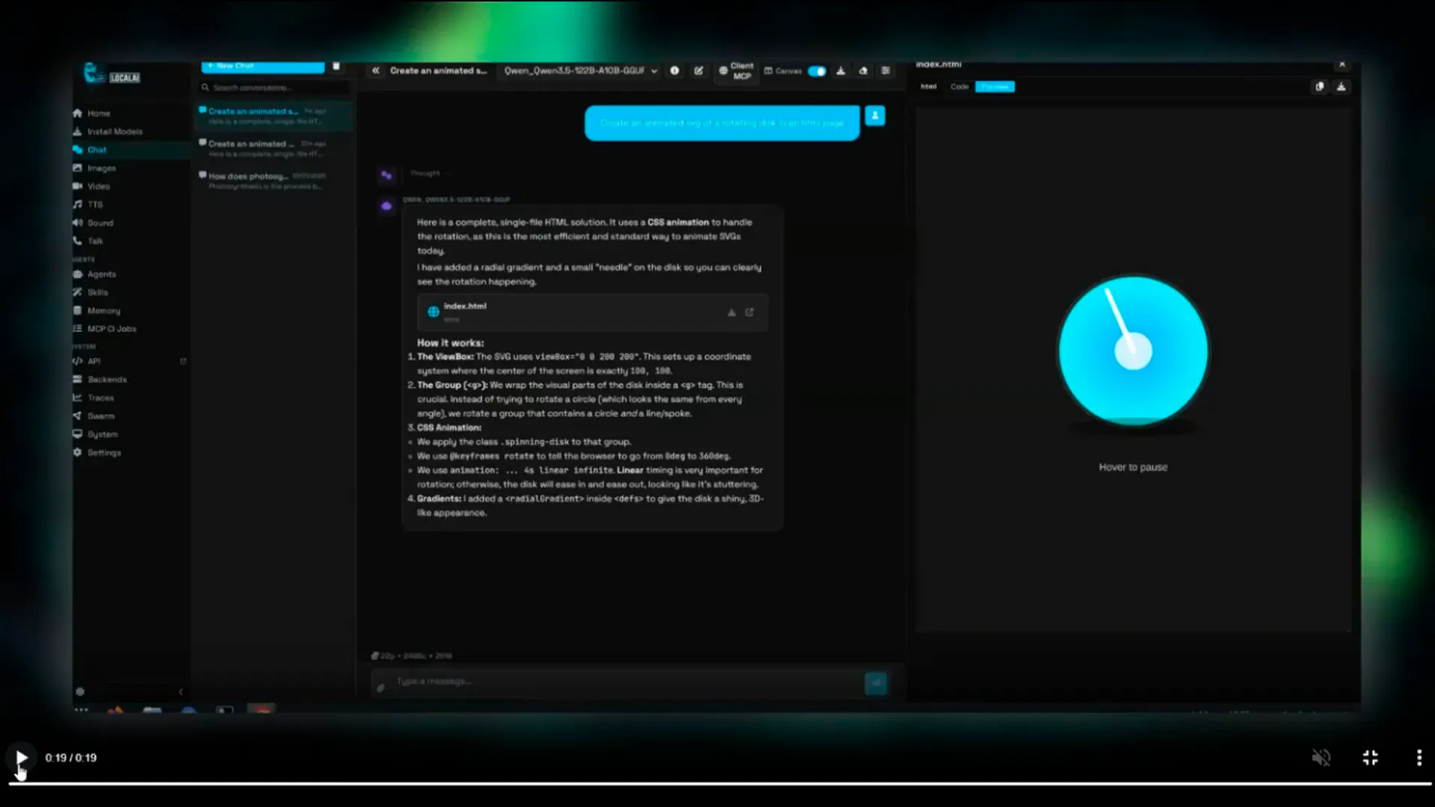Open the Images section
Viewport: 1435px width, 807px height.
click(101, 168)
